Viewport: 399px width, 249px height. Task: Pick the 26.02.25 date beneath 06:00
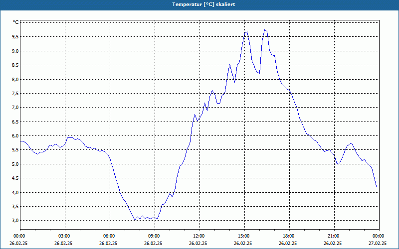[x=108, y=244]
